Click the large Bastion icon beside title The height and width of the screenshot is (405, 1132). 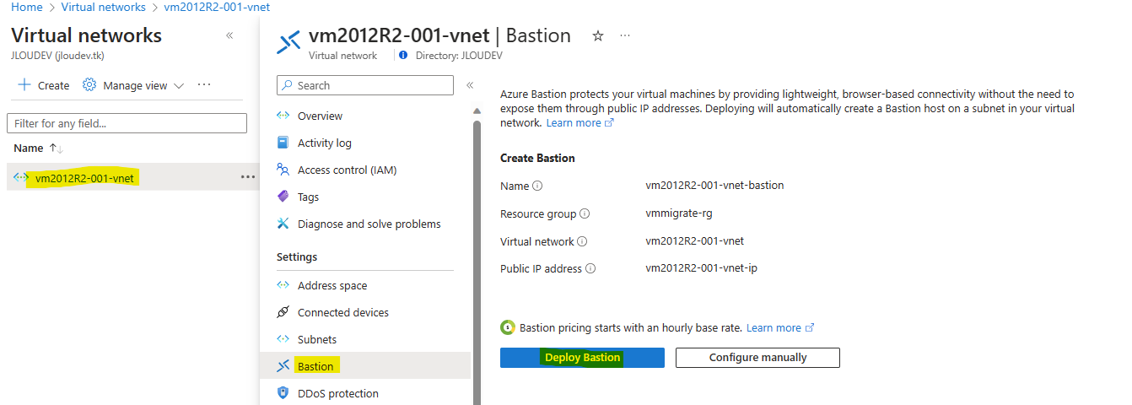click(x=288, y=41)
